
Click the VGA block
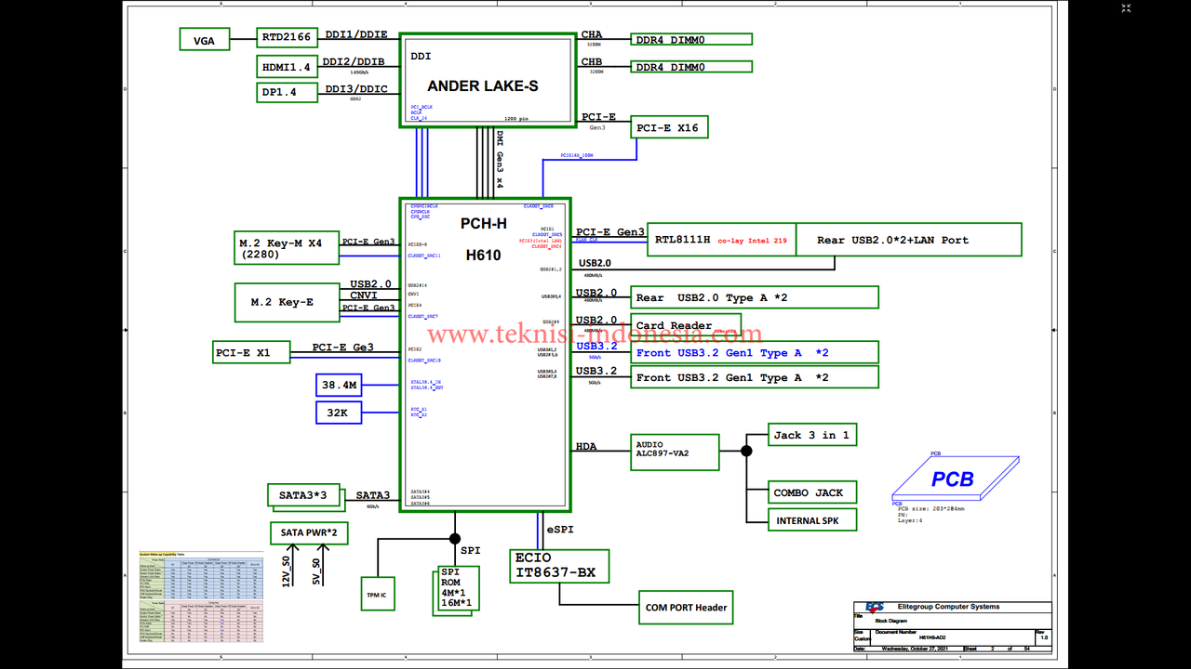204,39
